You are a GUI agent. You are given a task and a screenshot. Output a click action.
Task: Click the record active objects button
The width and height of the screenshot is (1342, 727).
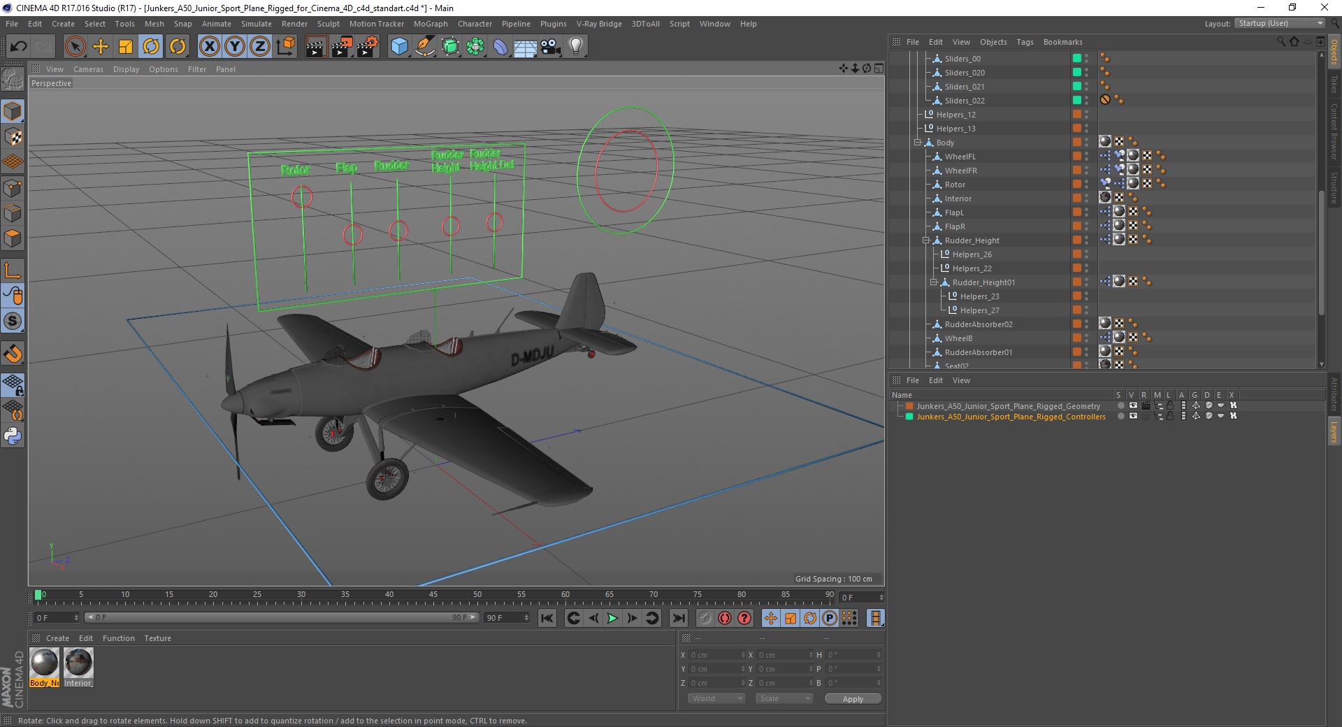(705, 618)
